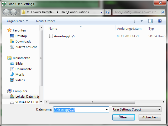
Task: Open Zuletzt besucht in the navigation pane
Action: [26, 47]
